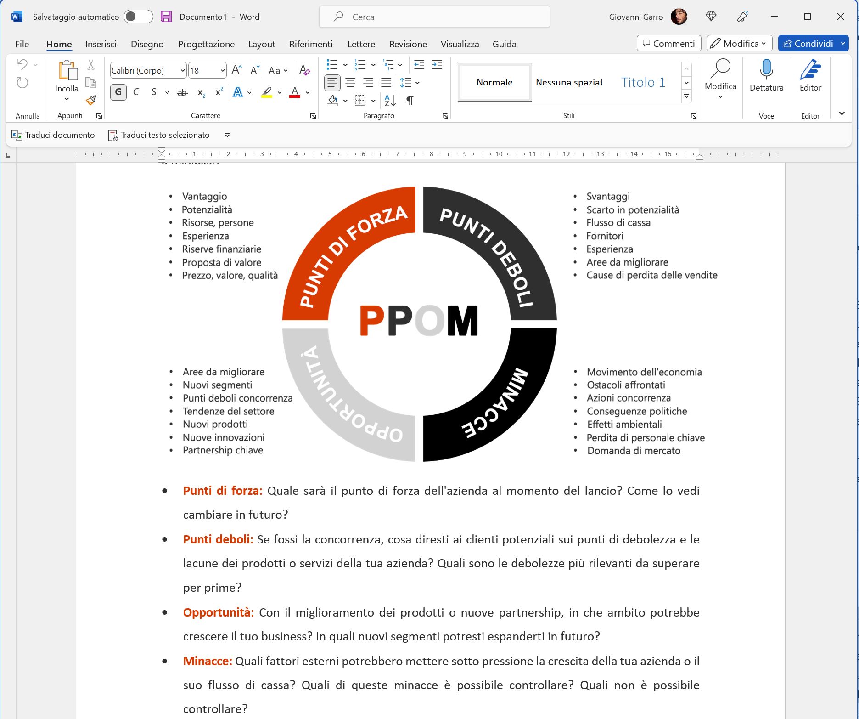Expand the Traduci testo selezionato dropdown
The width and height of the screenshot is (859, 719).
tap(227, 135)
